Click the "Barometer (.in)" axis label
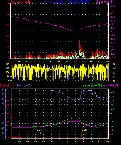The image size is (121, 145). click(105, 2)
